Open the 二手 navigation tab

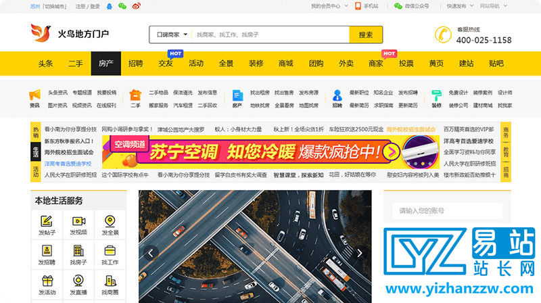tap(76, 64)
